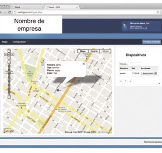Click the center return-to-last-result pan button
The image size is (162, 153).
pyautogui.click(x=9, y=54)
